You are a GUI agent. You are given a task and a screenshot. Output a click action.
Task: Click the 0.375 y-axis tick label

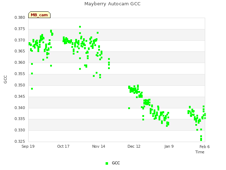tap(20, 29)
